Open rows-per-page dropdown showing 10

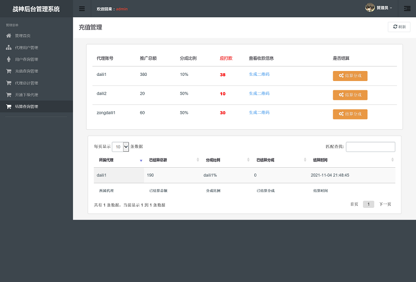[x=121, y=146]
